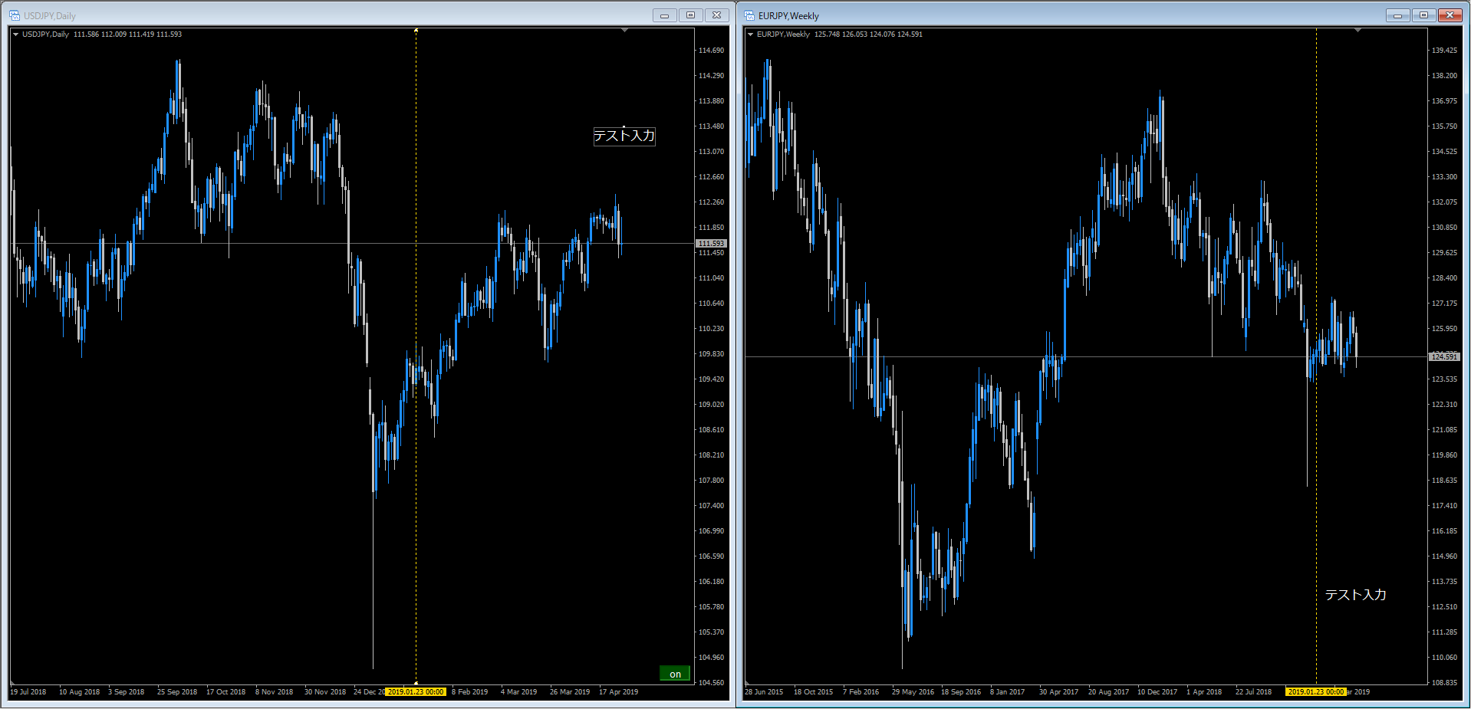Click the EURJPY OHLC values 125.748 126.053

[841, 34]
